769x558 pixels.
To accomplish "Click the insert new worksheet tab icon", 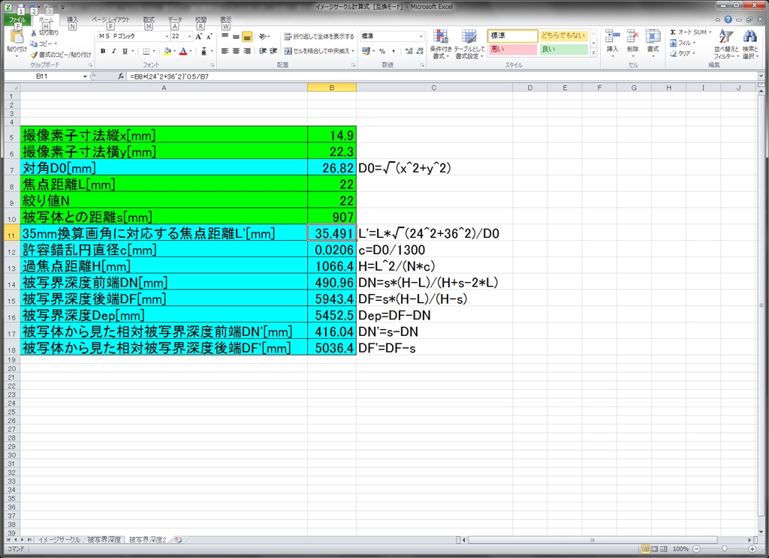I will click(x=179, y=540).
